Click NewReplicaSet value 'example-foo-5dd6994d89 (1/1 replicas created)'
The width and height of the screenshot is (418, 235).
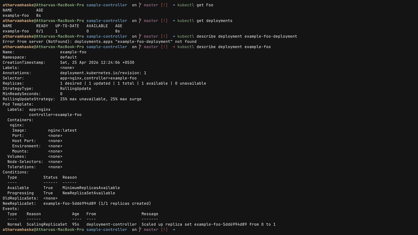97,204
